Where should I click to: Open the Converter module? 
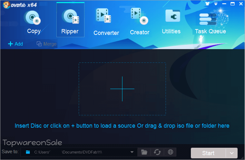(x=106, y=22)
